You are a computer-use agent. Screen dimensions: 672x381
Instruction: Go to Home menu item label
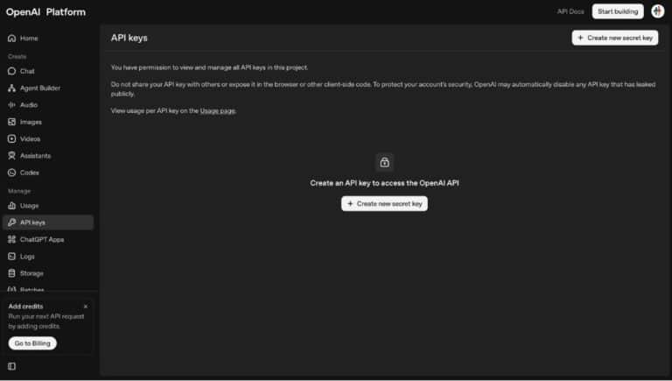point(29,39)
